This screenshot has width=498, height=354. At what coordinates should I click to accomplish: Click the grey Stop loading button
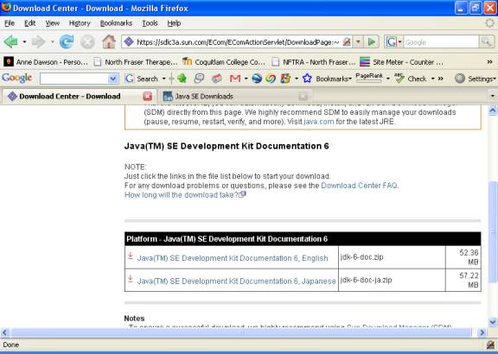(87, 41)
